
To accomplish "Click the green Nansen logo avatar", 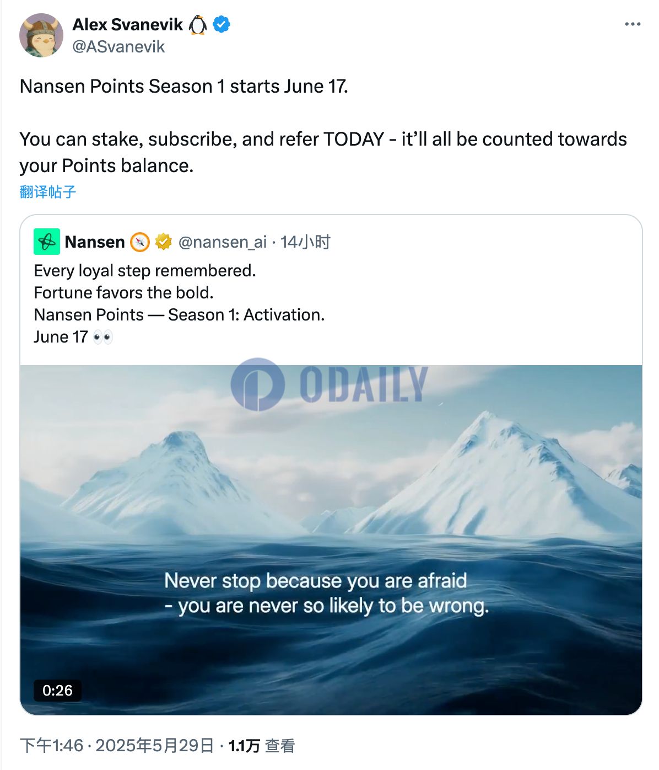I will [x=47, y=242].
